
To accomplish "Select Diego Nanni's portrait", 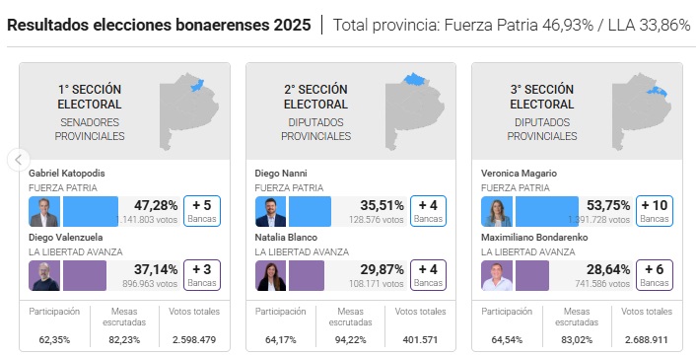I will (270, 212).
